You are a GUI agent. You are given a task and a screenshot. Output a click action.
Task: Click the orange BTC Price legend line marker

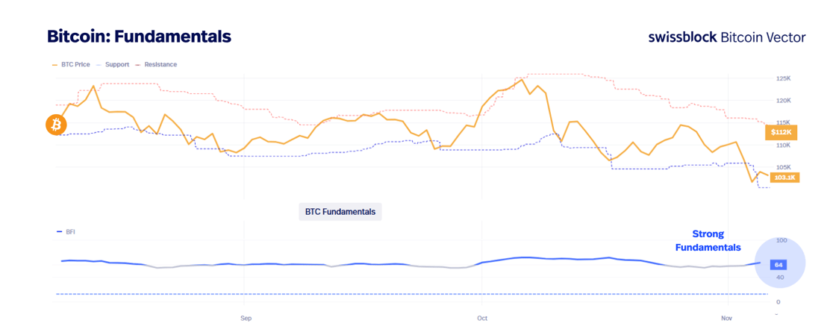tap(54, 65)
